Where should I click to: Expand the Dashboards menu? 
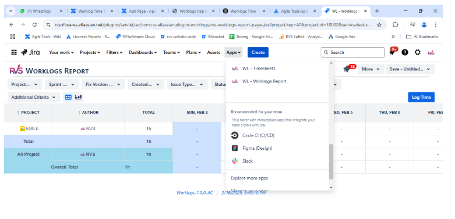point(143,52)
